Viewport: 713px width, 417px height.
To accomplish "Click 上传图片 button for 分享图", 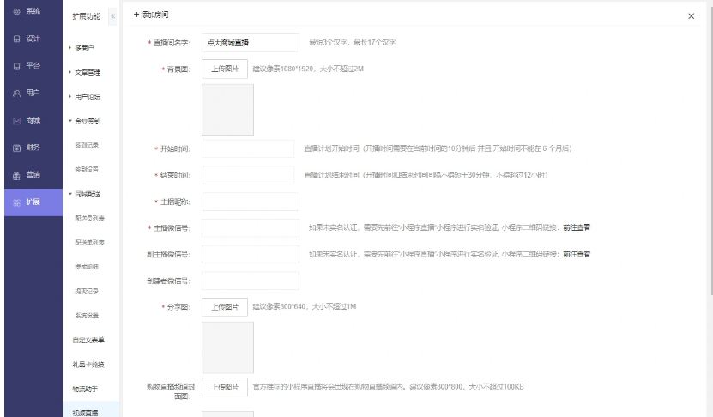I will tap(225, 306).
